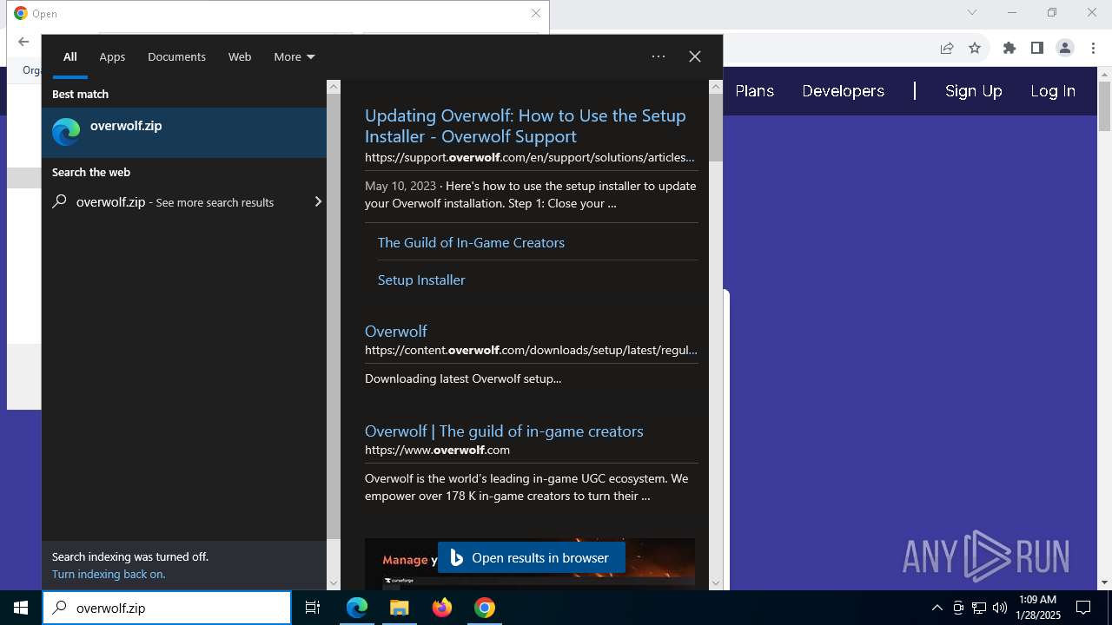Switch to the Web search tab

tap(240, 56)
